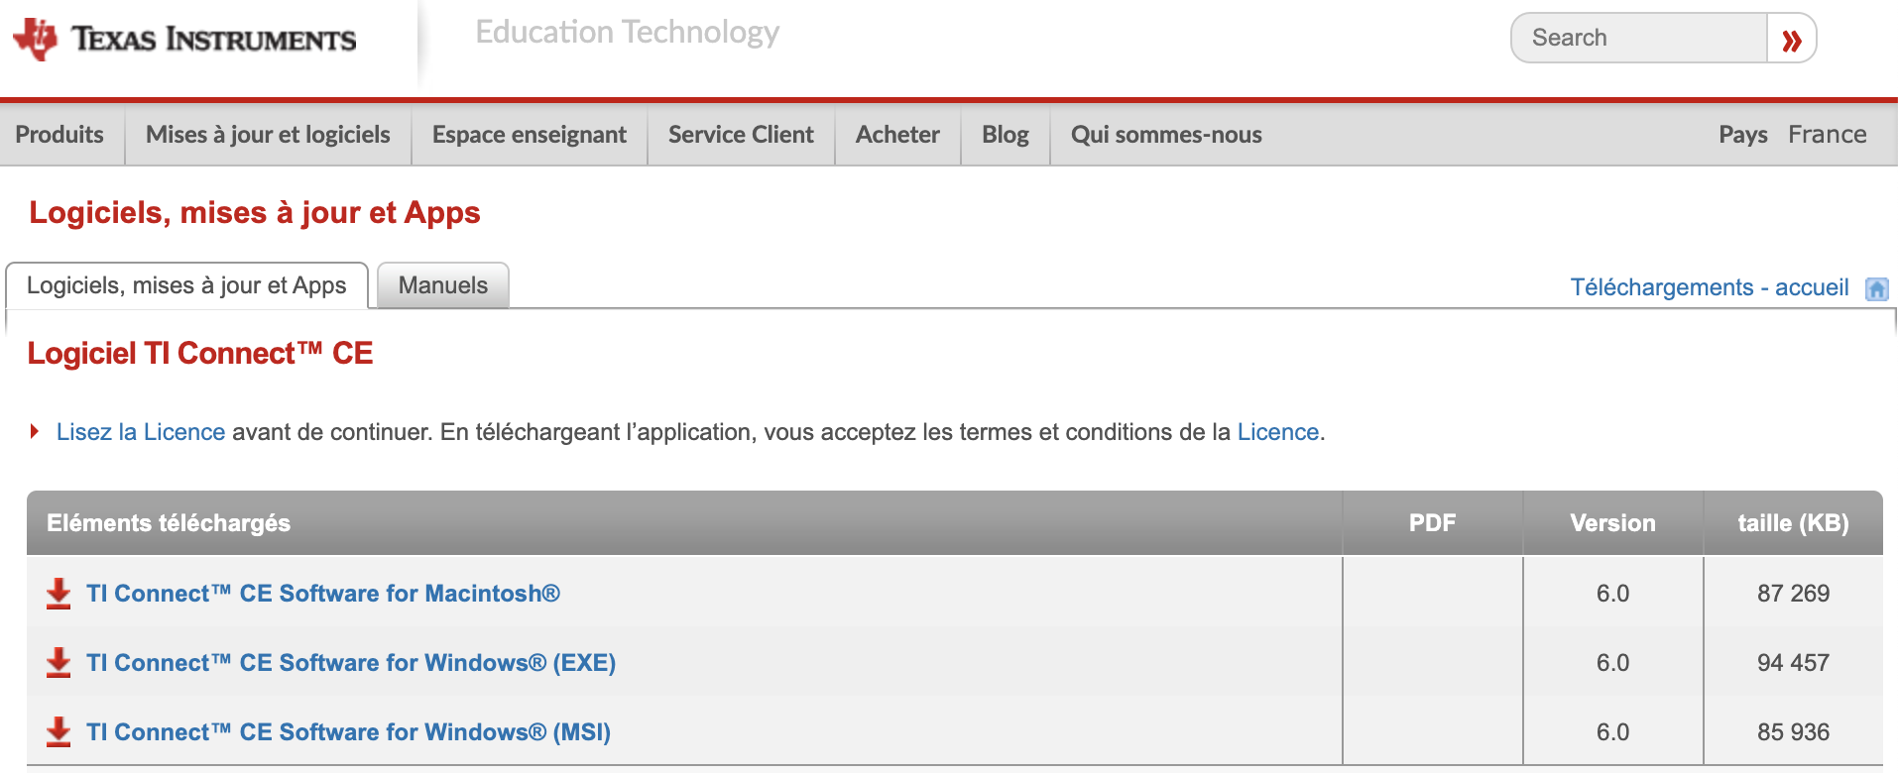Click the Logiciel TI Connect CE heading

pyautogui.click(x=200, y=354)
